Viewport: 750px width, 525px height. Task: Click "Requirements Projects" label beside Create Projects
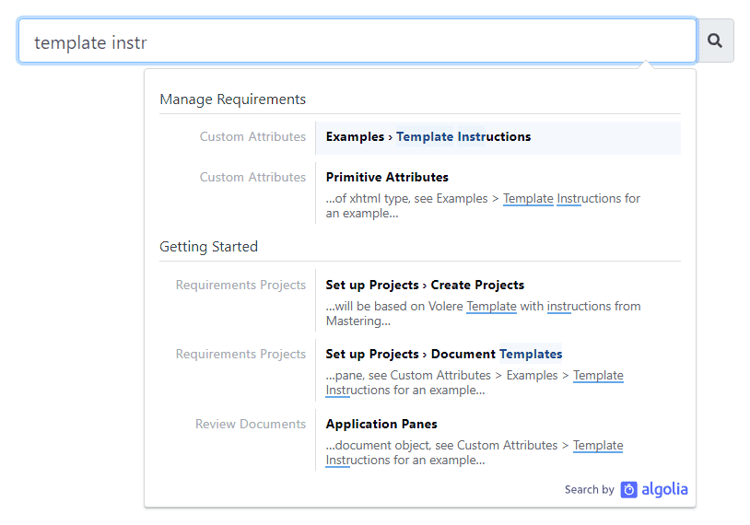[x=240, y=285]
